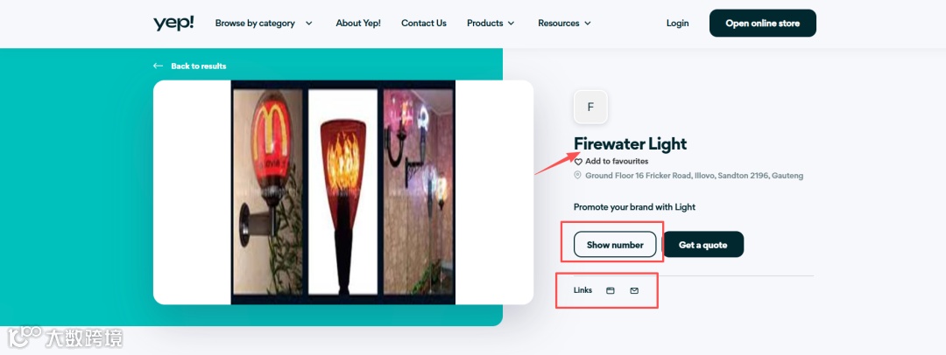This screenshot has width=946, height=355.
Task: Click the location pin icon
Action: 577,176
